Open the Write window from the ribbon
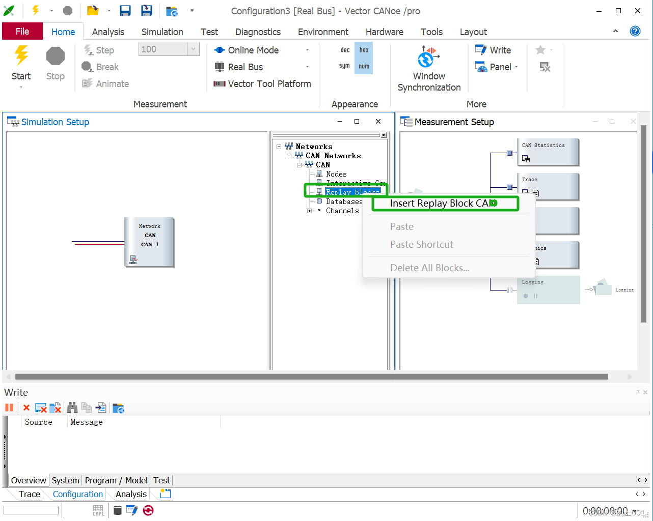This screenshot has height=521, width=653. [x=493, y=50]
